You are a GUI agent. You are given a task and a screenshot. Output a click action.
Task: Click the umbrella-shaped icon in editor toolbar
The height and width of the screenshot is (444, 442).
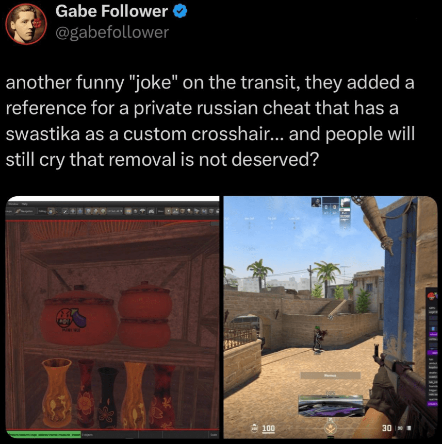coord(142,211)
